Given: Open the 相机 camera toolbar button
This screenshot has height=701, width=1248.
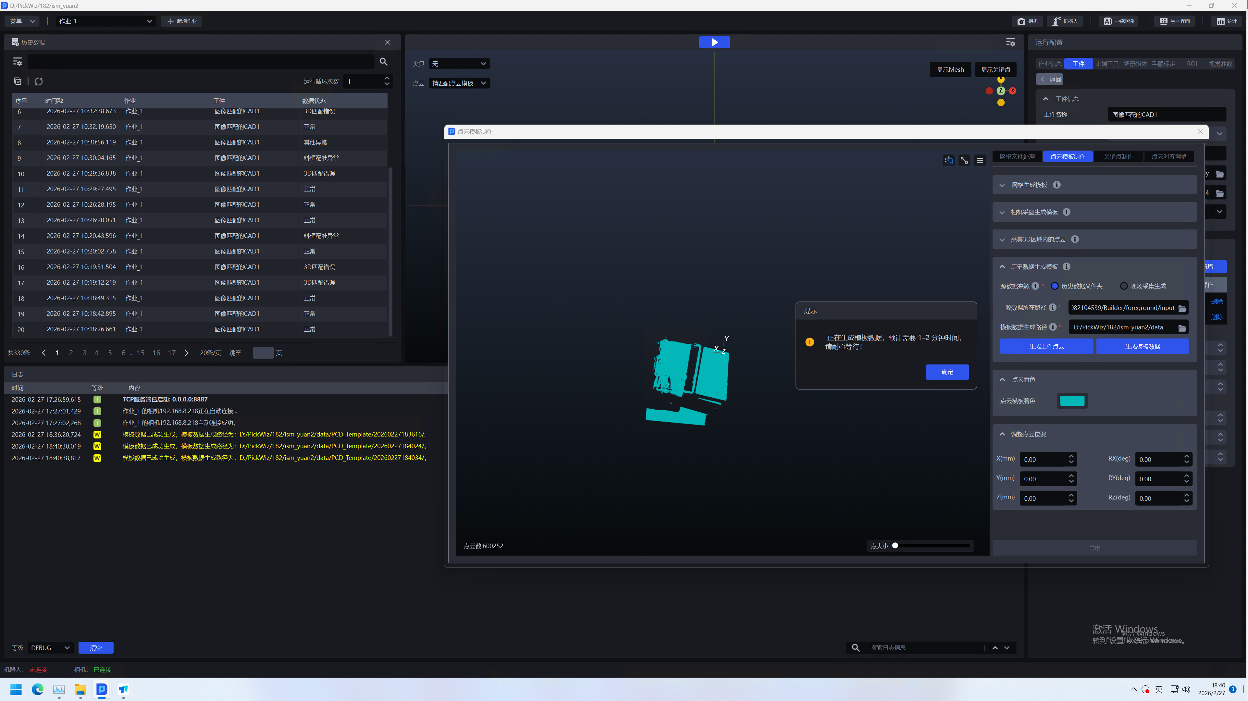Looking at the screenshot, I should (x=1027, y=21).
